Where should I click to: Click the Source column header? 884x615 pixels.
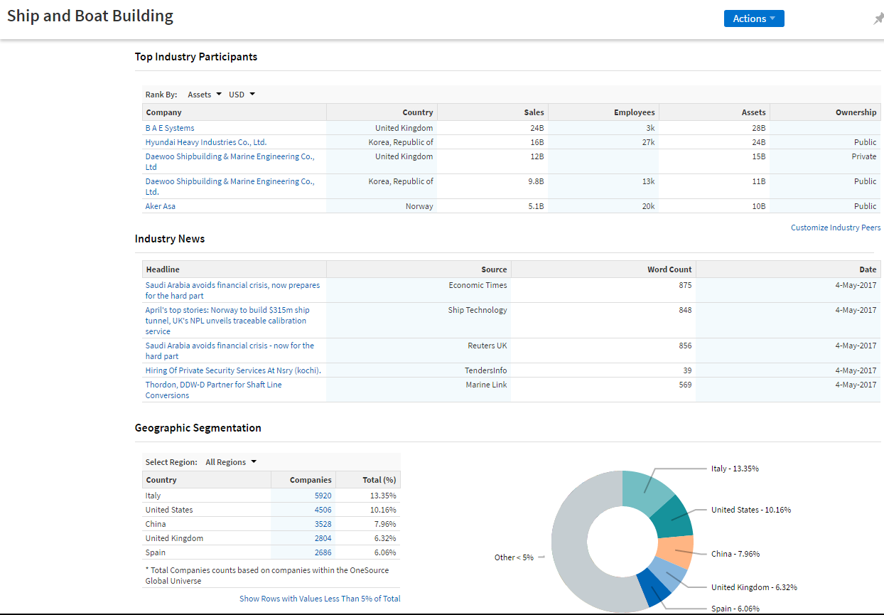[x=419, y=269]
